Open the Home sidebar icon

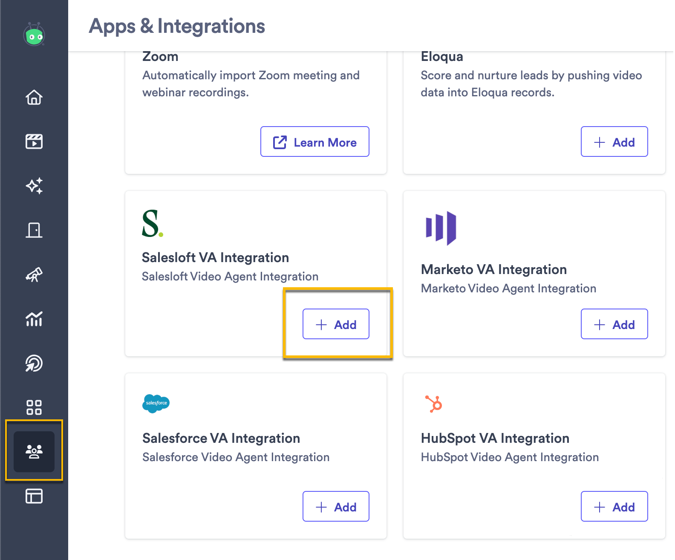tap(34, 97)
